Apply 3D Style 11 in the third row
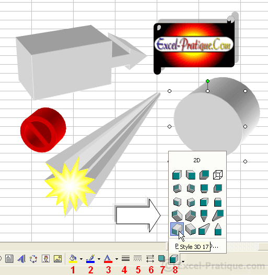 tap(204, 202)
